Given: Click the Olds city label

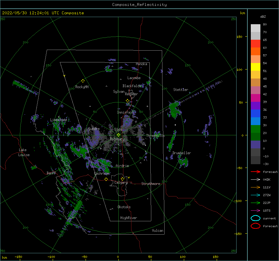Looking at the screenshot, I should 118,129.
